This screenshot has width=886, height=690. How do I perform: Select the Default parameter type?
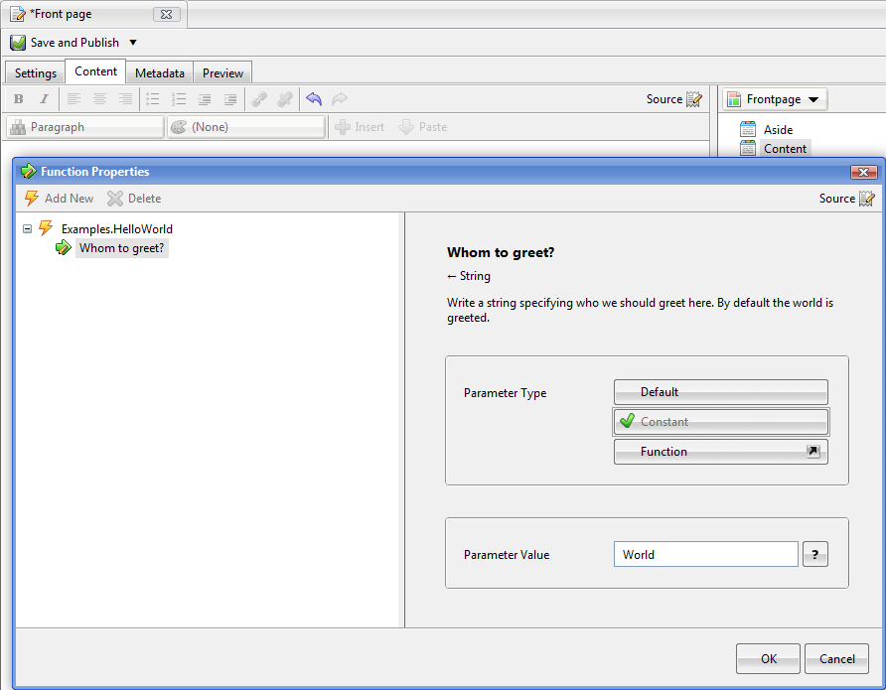point(720,392)
